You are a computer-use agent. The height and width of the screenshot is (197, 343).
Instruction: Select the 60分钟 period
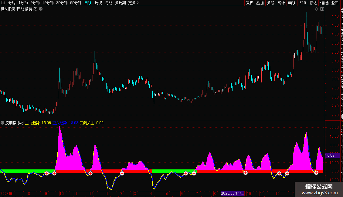[76, 3]
